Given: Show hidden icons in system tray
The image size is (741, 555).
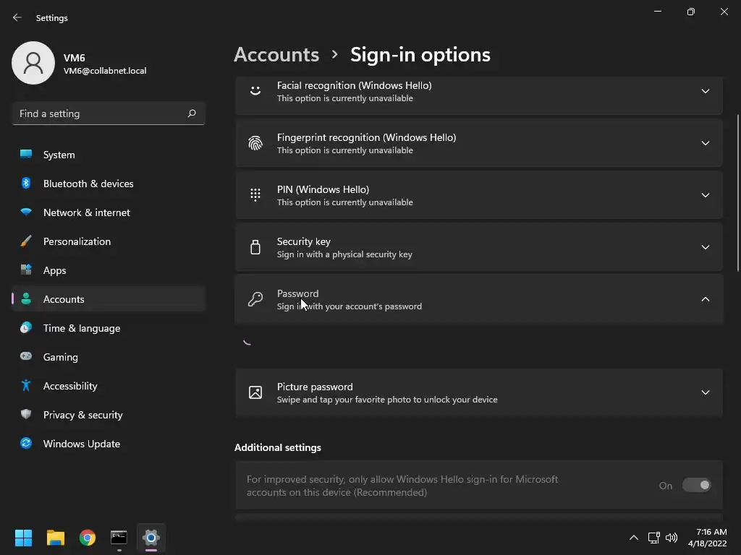Looking at the screenshot, I should pyautogui.click(x=634, y=538).
